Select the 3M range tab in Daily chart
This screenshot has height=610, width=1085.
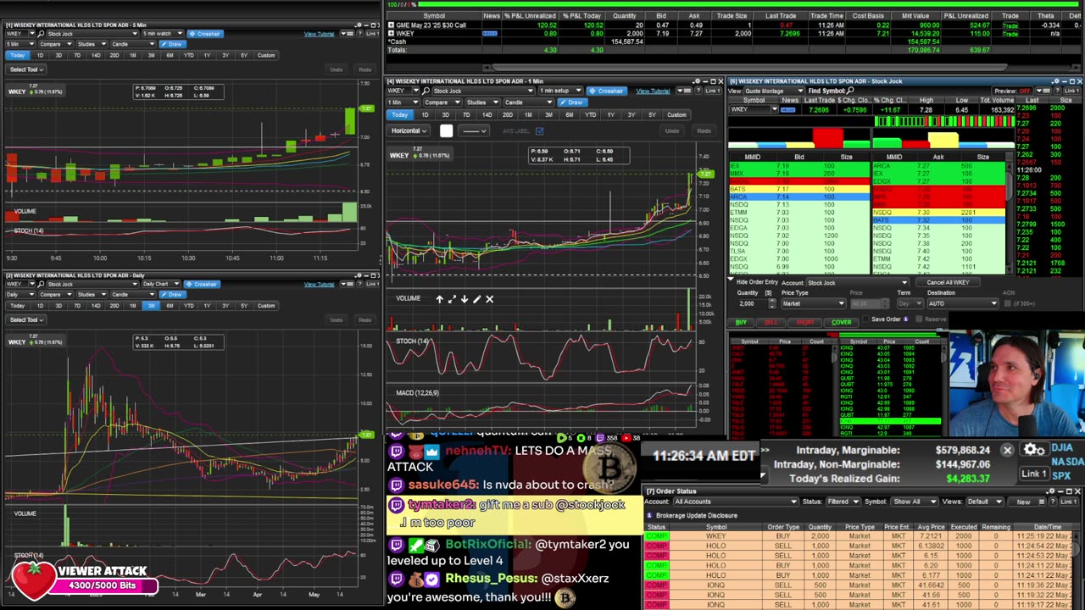click(151, 306)
